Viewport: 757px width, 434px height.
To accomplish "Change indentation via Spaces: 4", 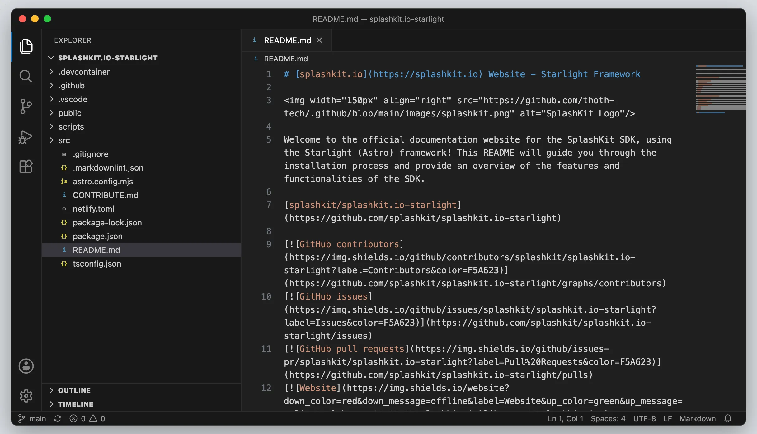I will [x=608, y=418].
